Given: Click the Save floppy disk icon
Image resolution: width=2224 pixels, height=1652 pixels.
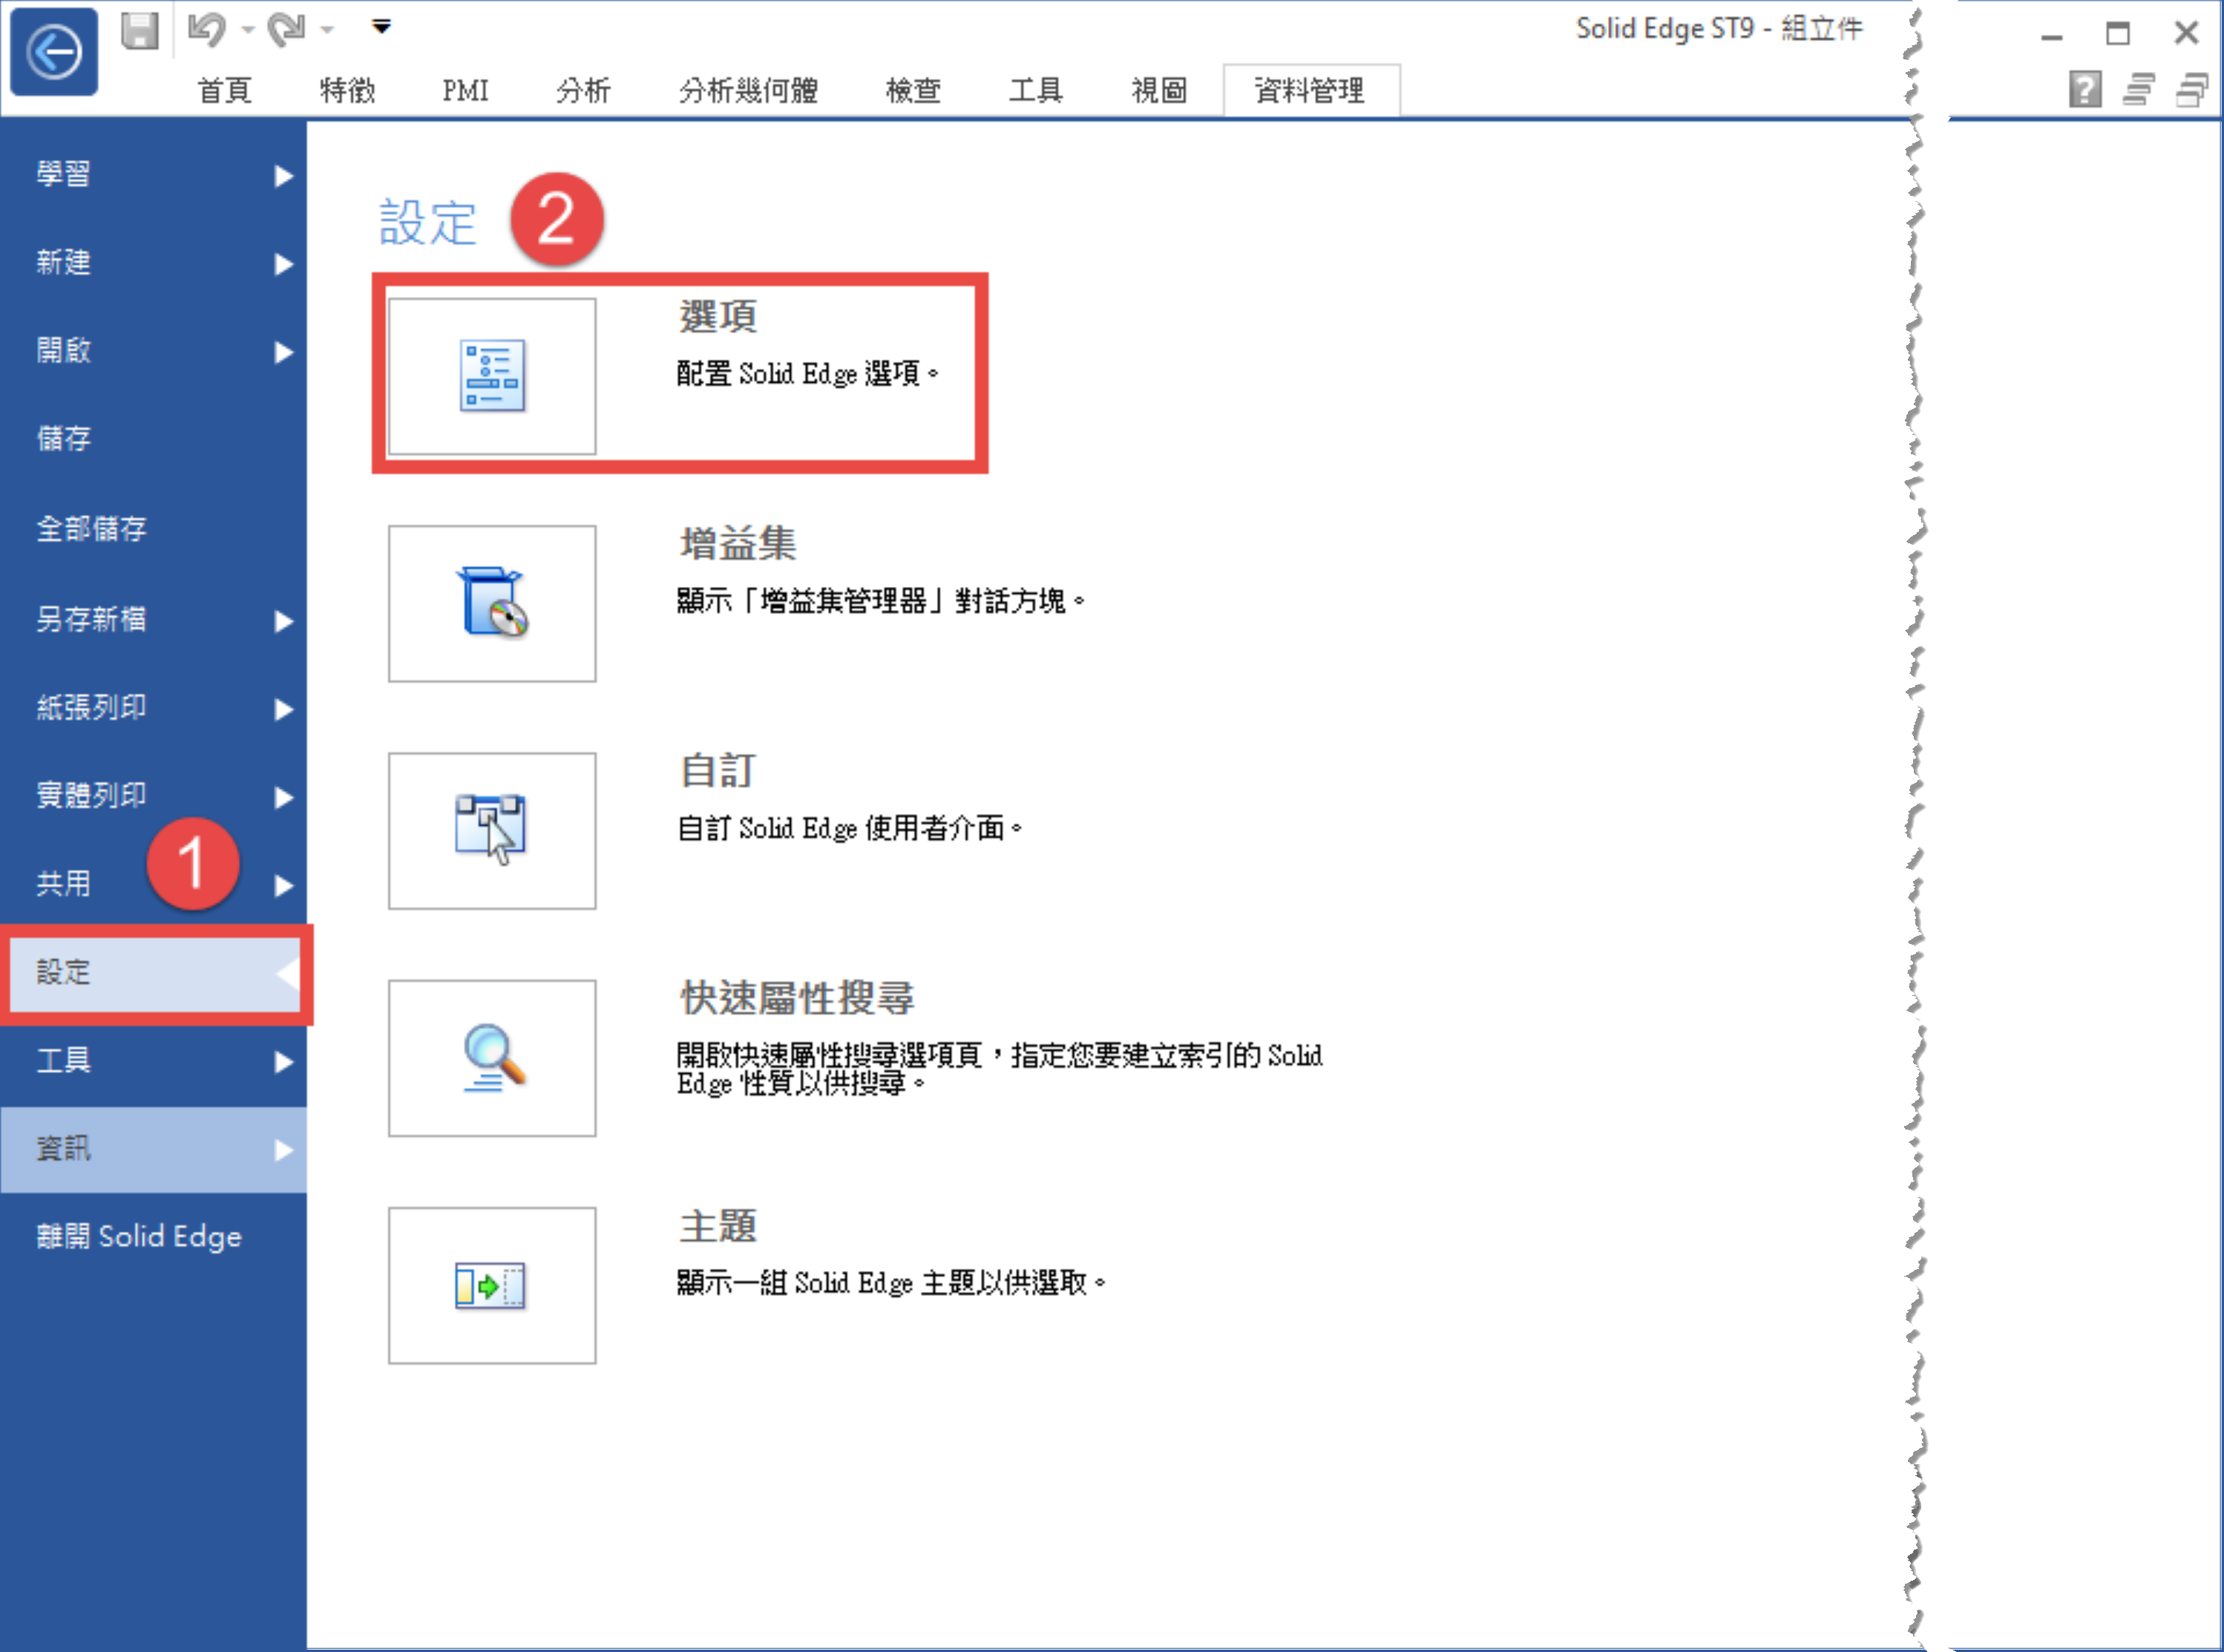Looking at the screenshot, I should pyautogui.click(x=140, y=30).
